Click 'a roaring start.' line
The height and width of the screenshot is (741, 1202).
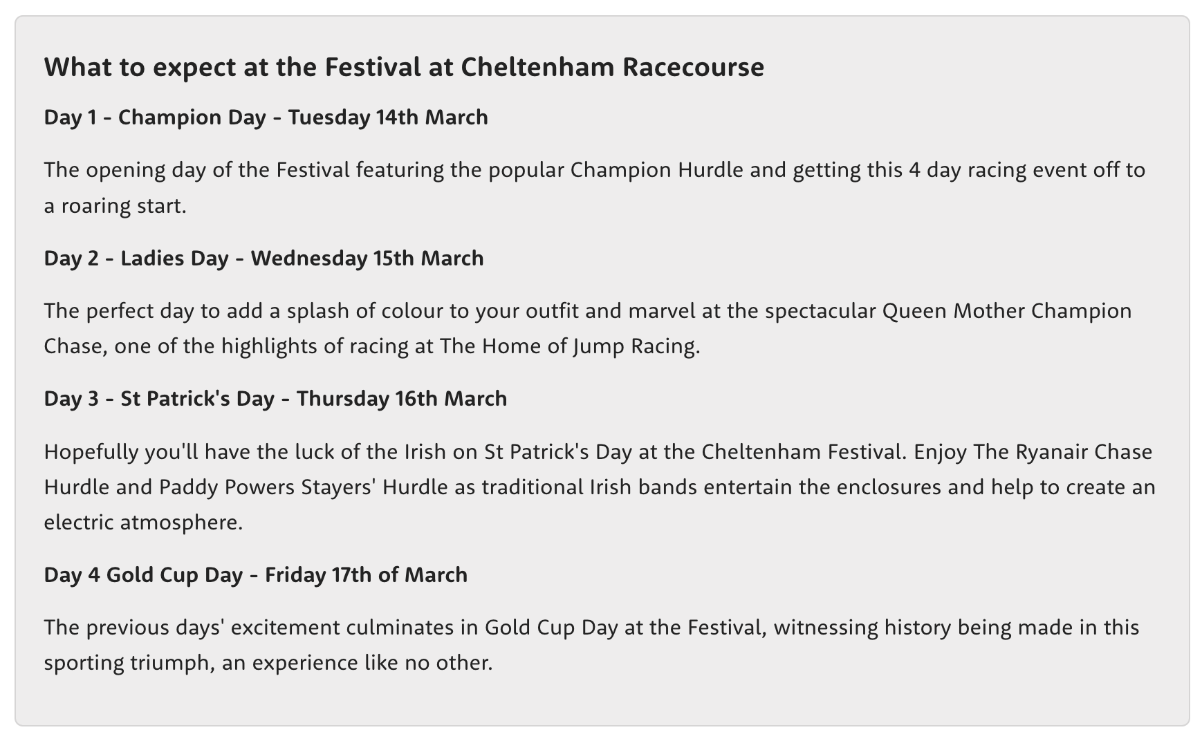pyautogui.click(x=115, y=206)
